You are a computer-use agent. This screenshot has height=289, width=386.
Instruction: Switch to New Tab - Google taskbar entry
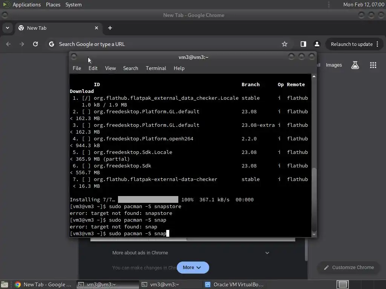tap(43, 284)
